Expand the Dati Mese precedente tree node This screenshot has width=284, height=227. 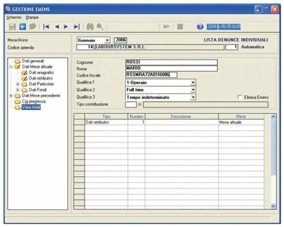(11, 95)
